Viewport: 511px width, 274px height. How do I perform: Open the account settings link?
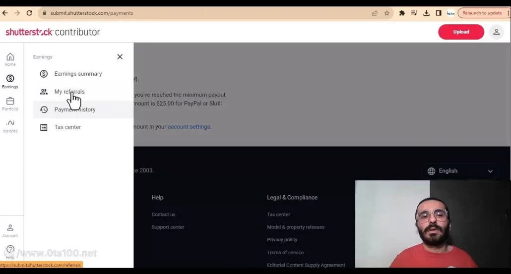pyautogui.click(x=189, y=127)
